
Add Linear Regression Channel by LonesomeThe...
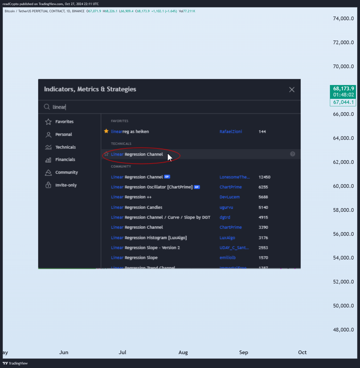(137, 177)
